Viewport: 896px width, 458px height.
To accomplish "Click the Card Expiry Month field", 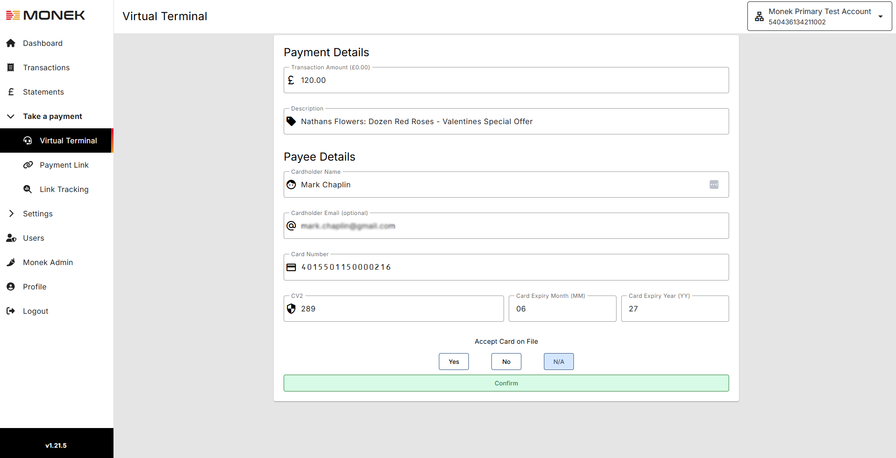I will click(x=563, y=309).
